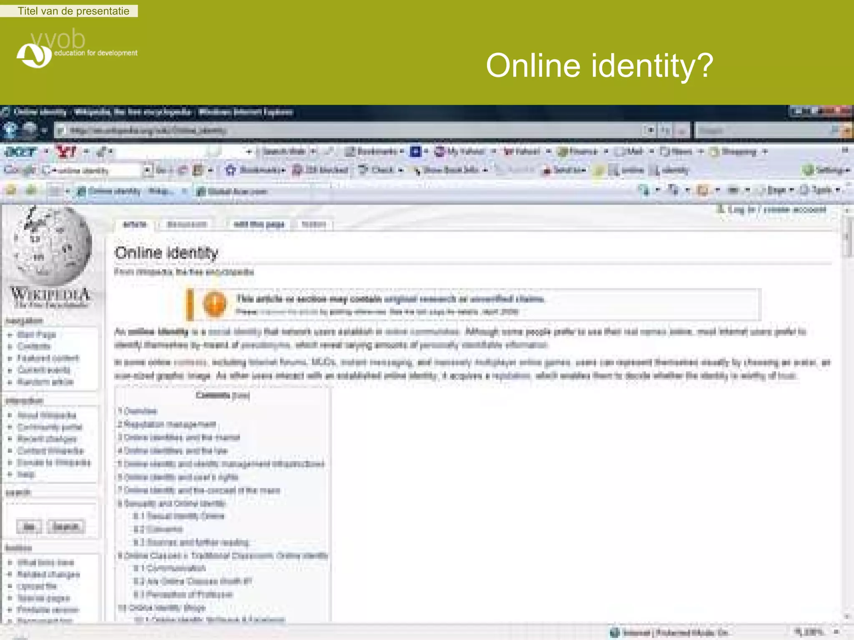
Task: Open the Search Web dropdown arrow
Action: point(313,152)
